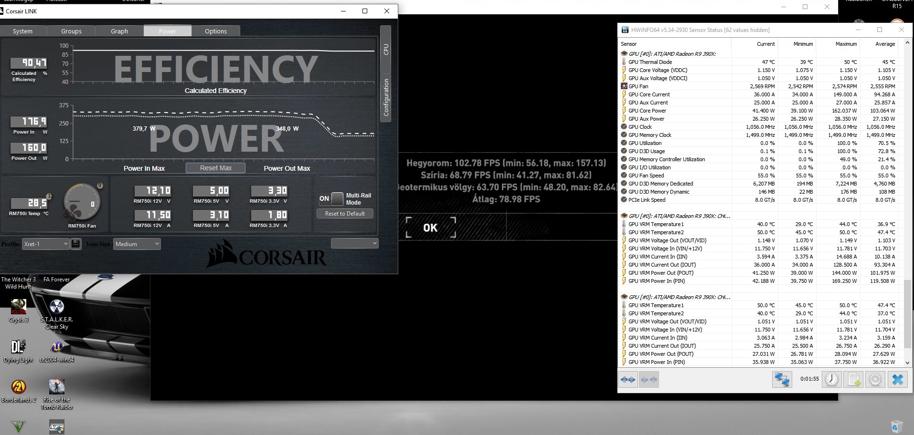
Task: Click the HWiNFO64 title bar icon
Action: pyautogui.click(x=625, y=30)
